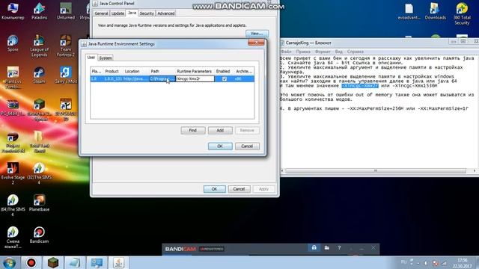Click the Windows Start orb
Image resolution: width=479 pixels, height=269 pixels.
pyautogui.click(x=10, y=262)
